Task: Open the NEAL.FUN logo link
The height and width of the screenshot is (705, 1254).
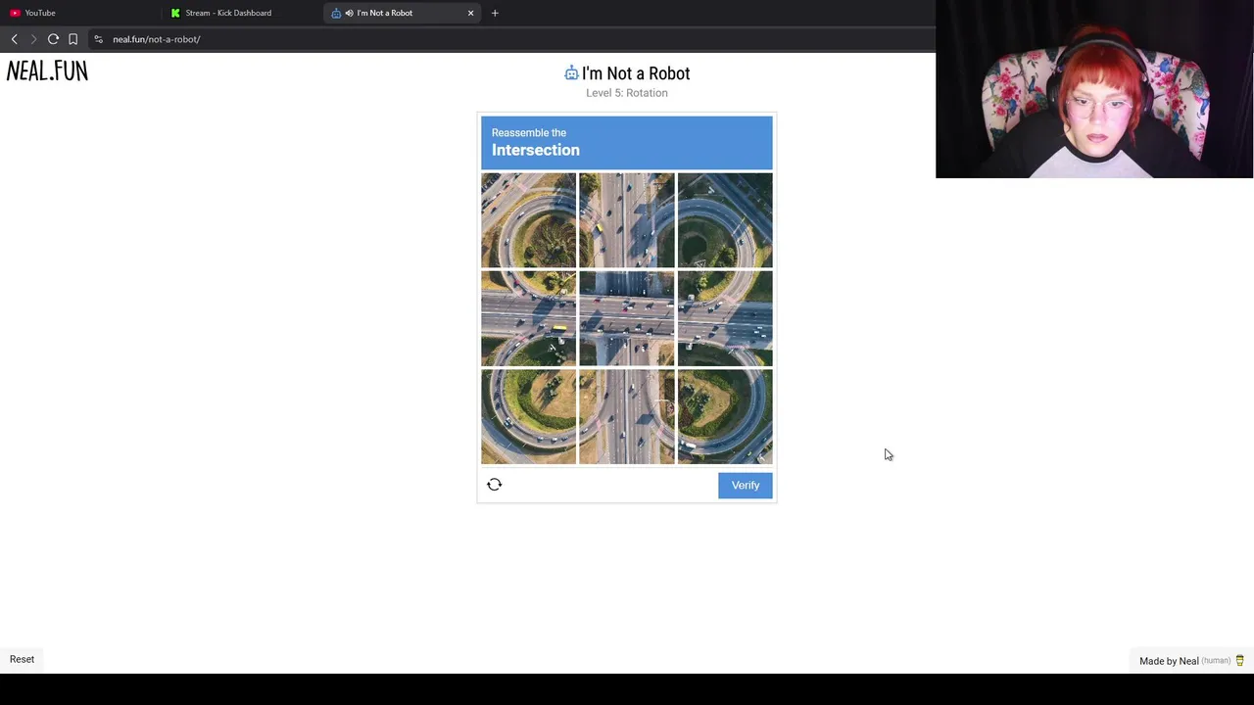Action: click(x=47, y=70)
